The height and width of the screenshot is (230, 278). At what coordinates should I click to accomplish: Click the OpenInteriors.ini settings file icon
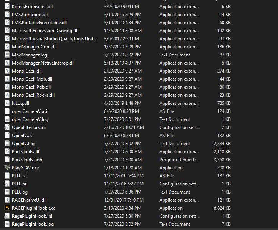point(7,127)
